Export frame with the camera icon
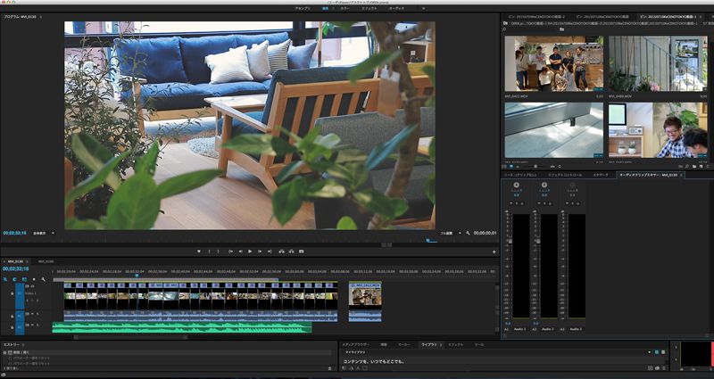The height and width of the screenshot is (379, 714). tap(301, 251)
